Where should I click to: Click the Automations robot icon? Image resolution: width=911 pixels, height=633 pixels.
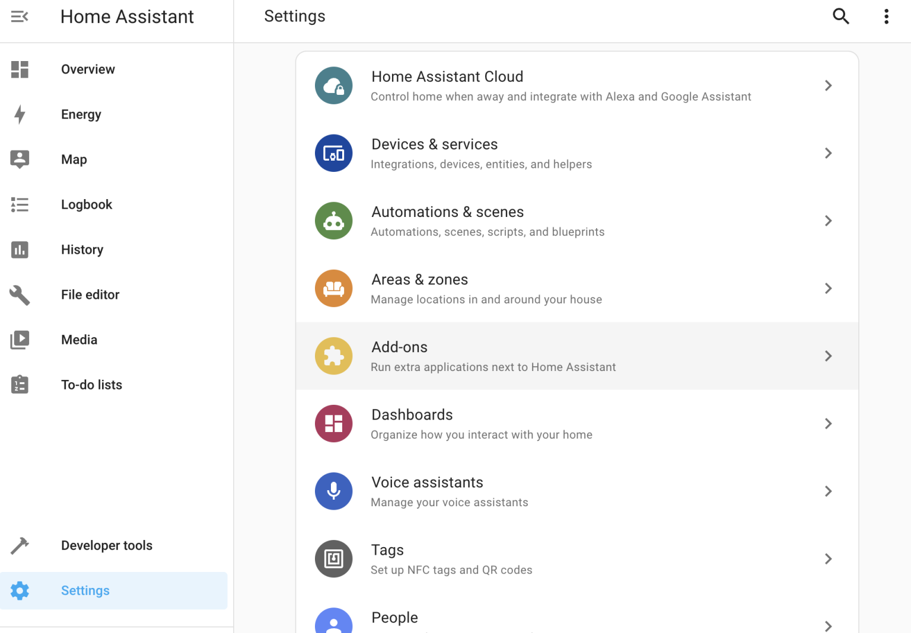point(334,220)
